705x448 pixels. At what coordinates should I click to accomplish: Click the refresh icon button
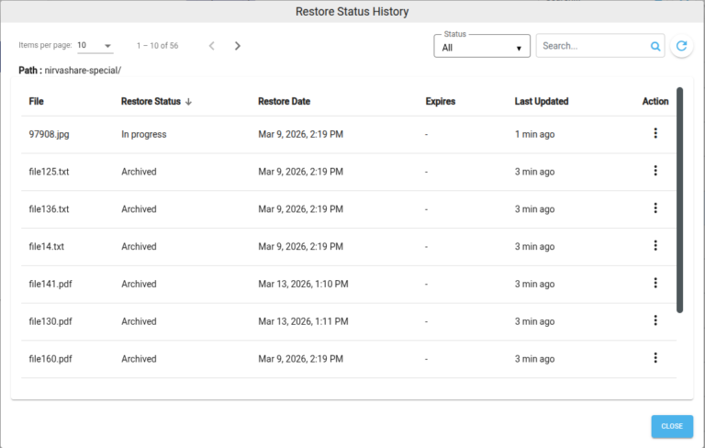pyautogui.click(x=681, y=46)
